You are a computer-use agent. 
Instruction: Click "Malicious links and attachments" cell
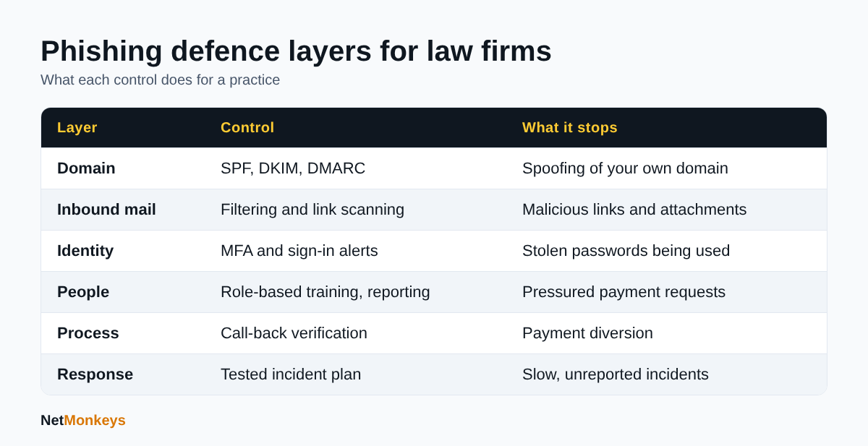pos(634,210)
